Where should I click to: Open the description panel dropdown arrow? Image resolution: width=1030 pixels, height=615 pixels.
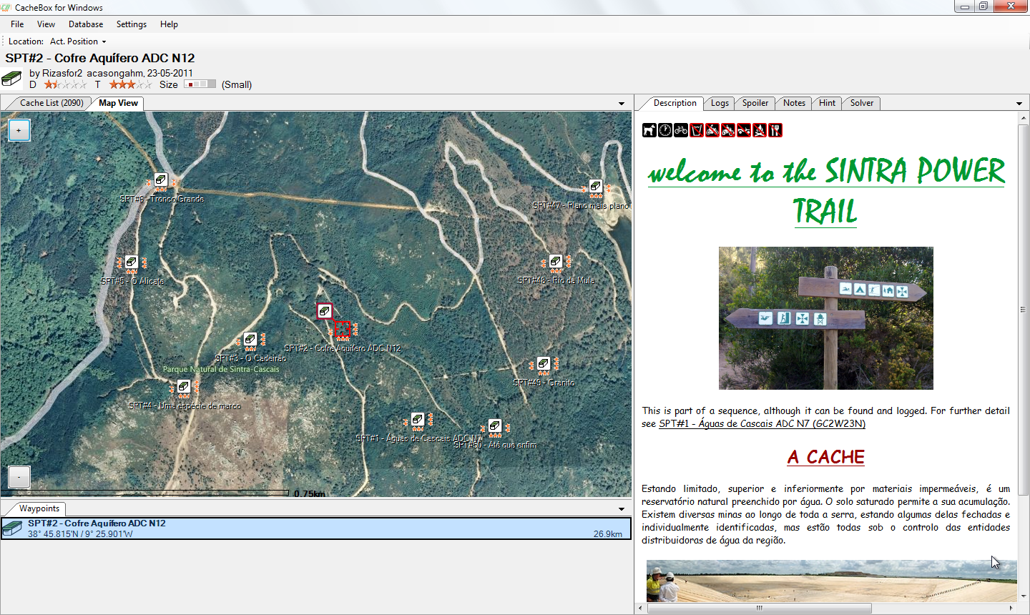tap(1019, 104)
